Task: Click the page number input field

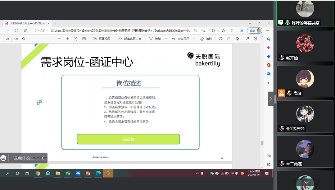Action: (8, 39)
